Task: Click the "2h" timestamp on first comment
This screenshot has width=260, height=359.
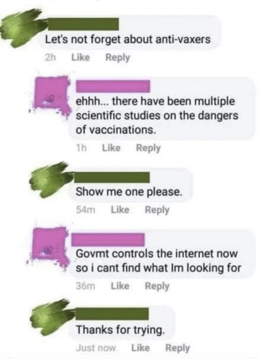Action: tap(50, 57)
